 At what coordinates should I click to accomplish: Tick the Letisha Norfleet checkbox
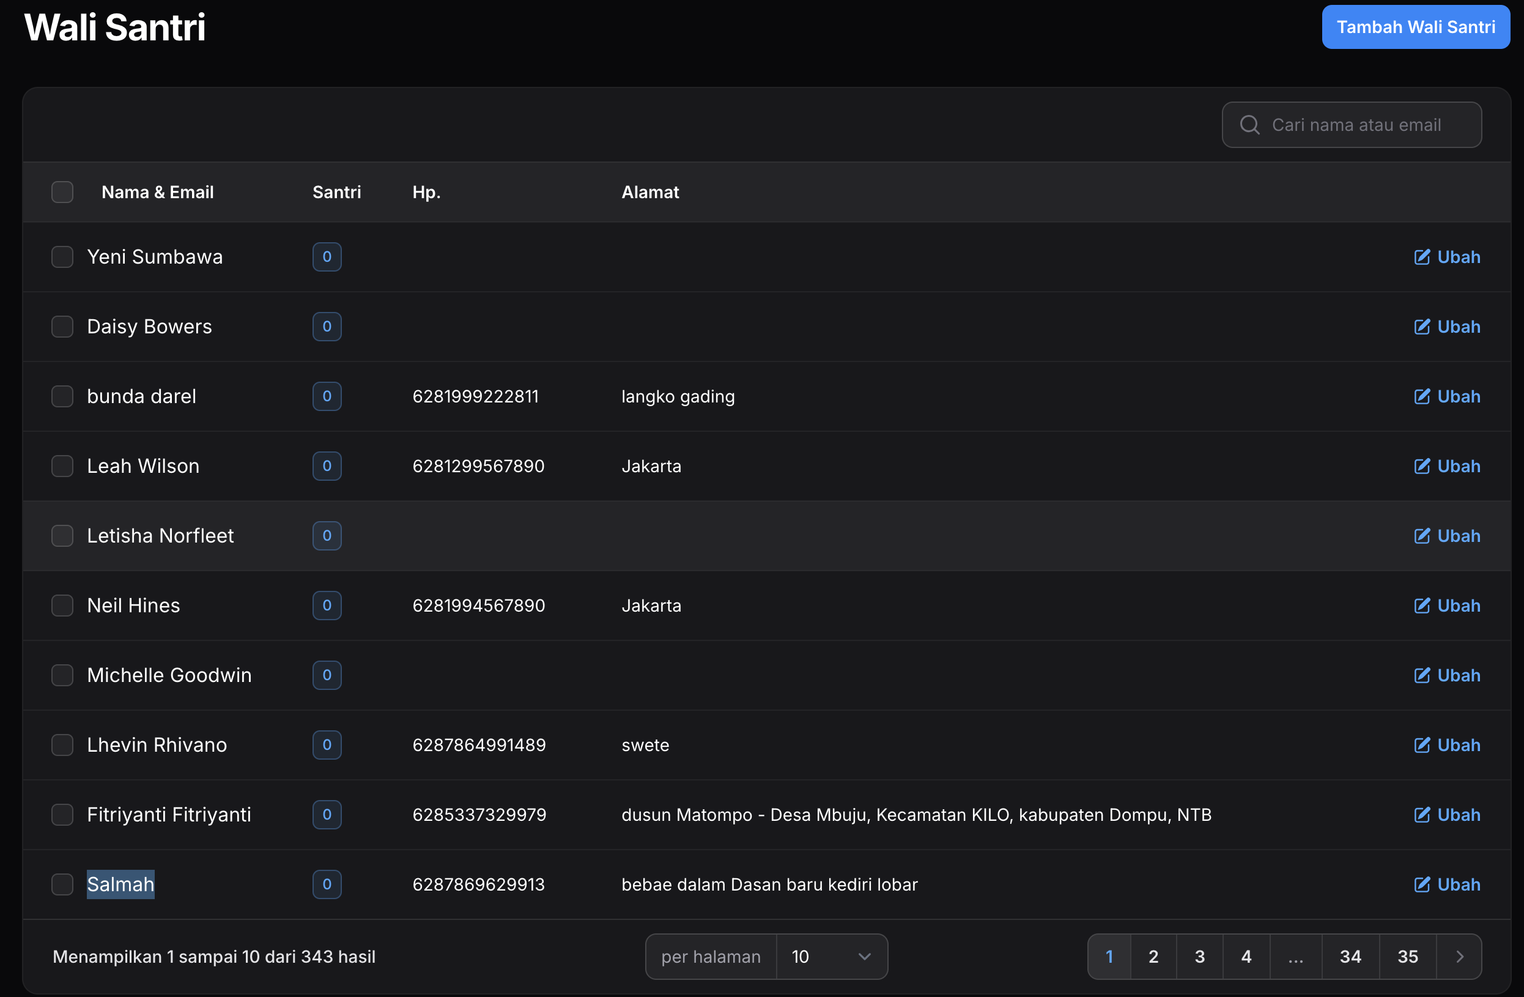[x=62, y=535]
